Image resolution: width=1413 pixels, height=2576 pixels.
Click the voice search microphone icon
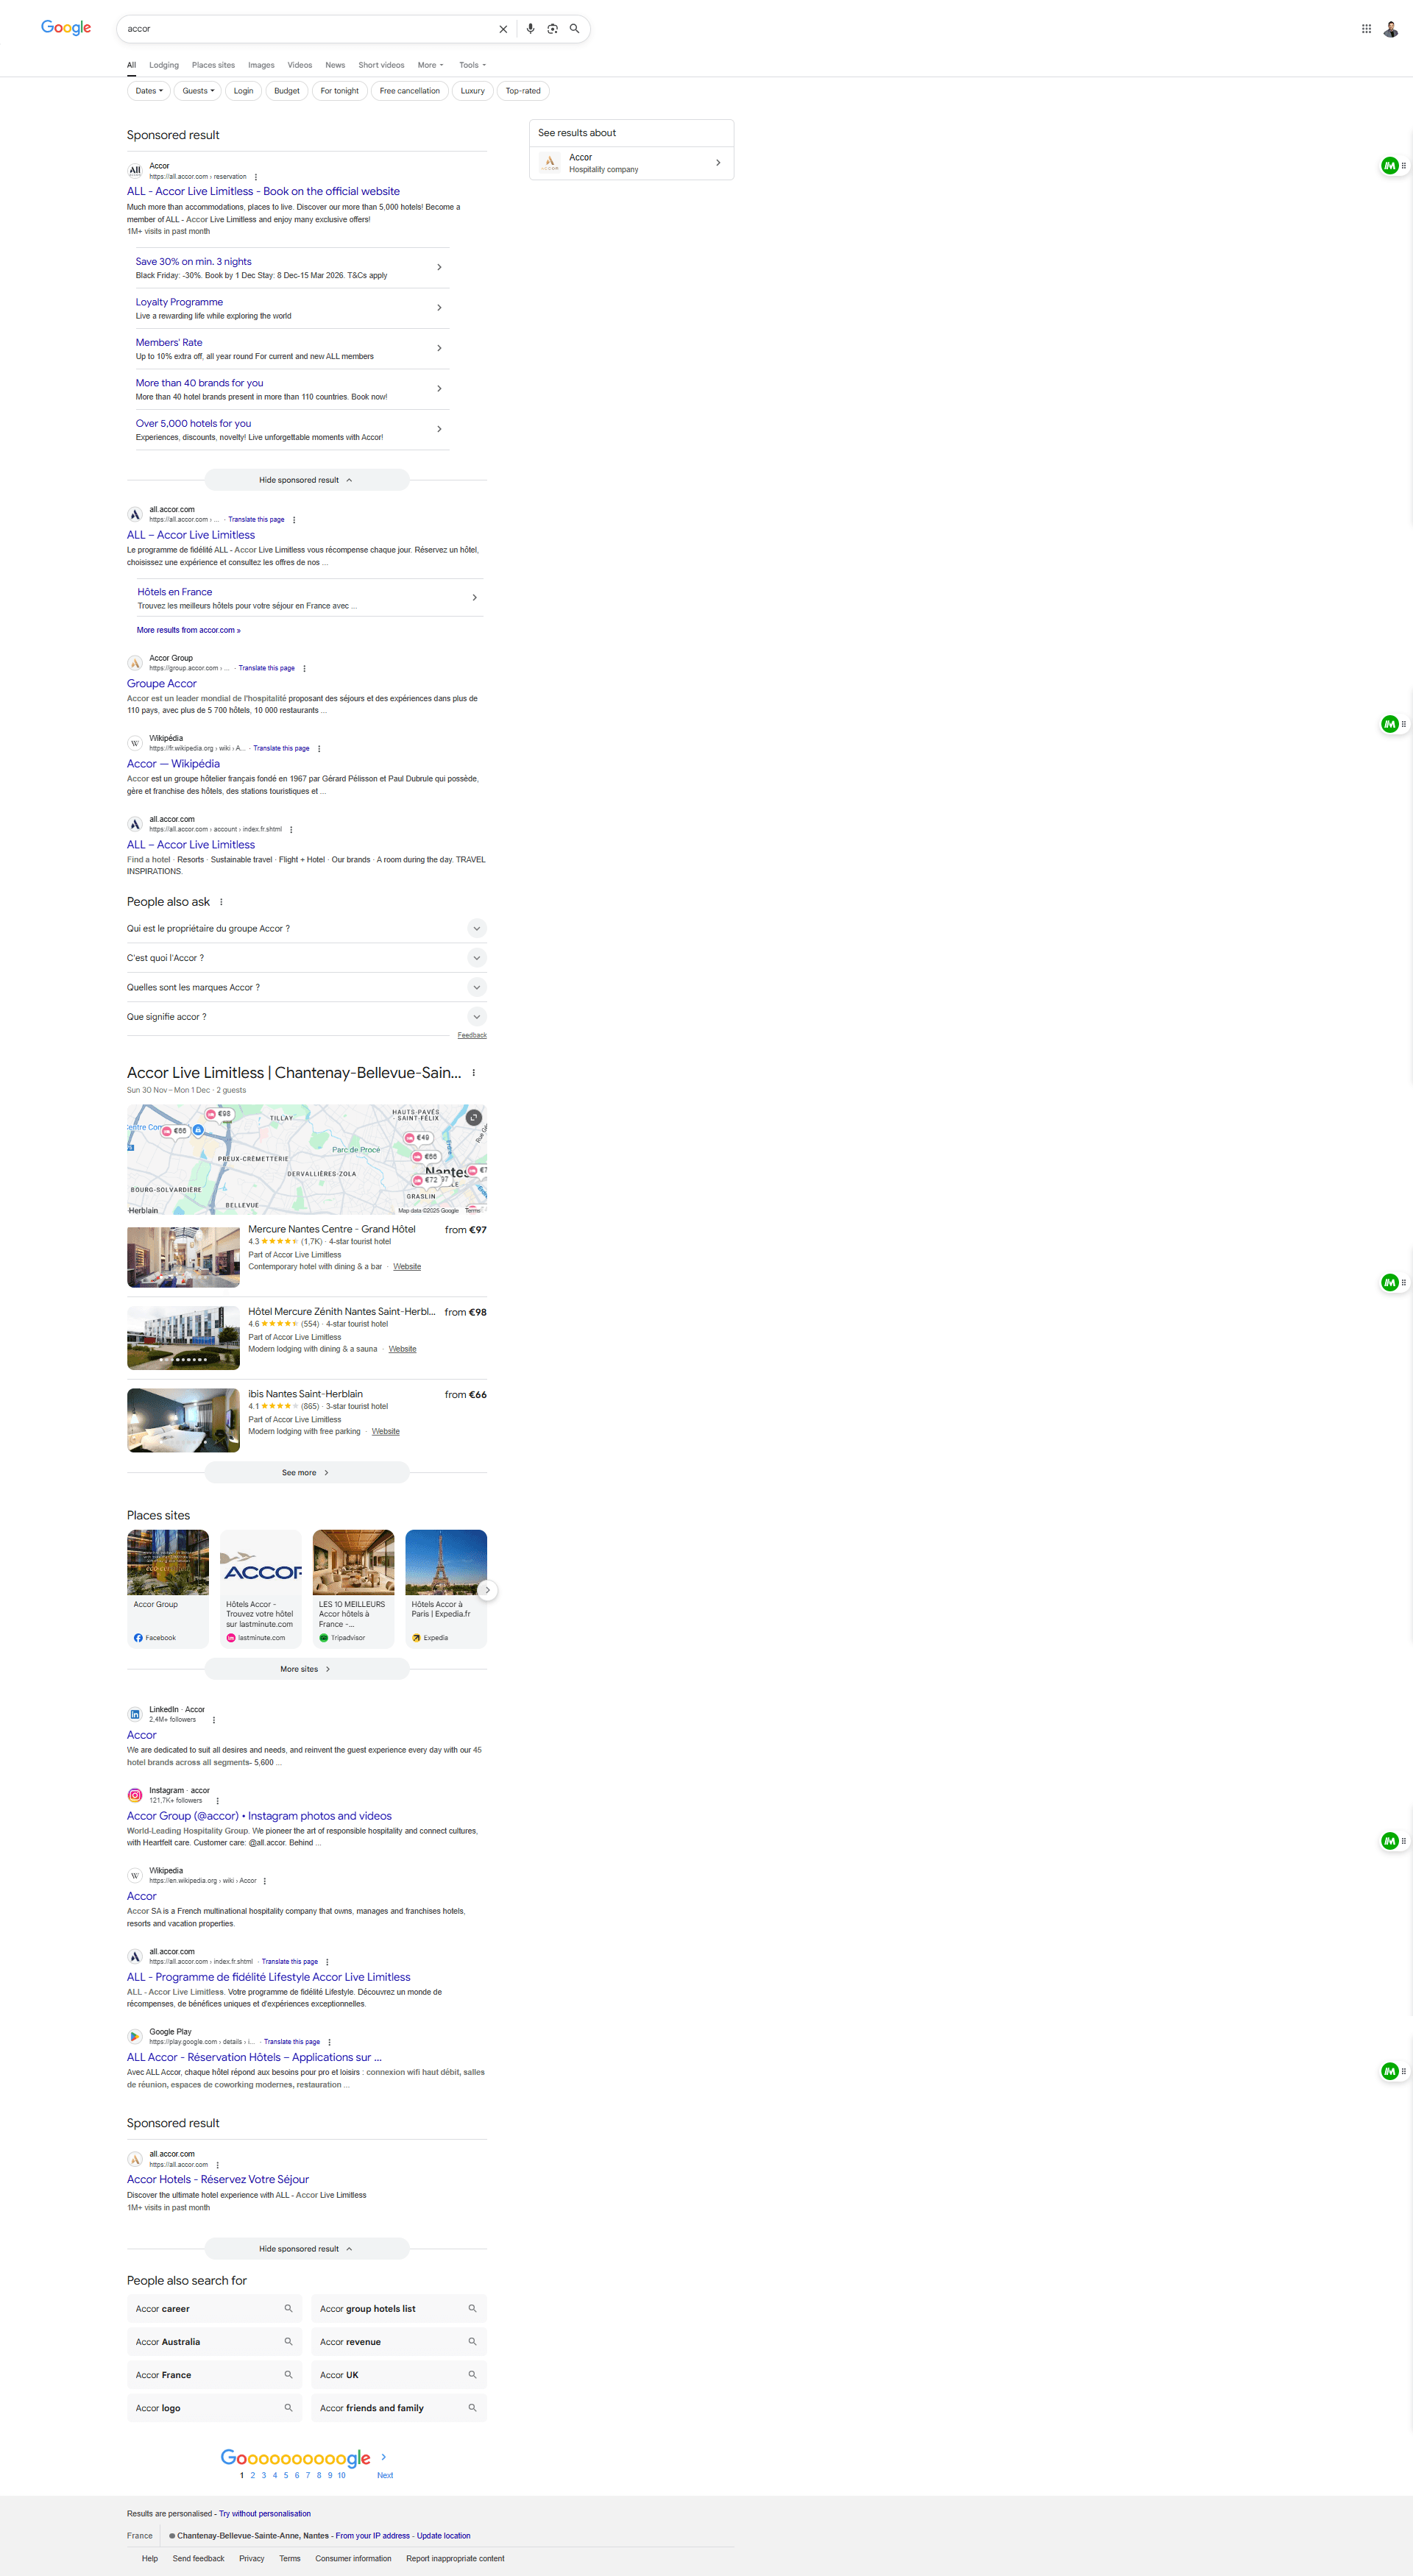[x=530, y=29]
